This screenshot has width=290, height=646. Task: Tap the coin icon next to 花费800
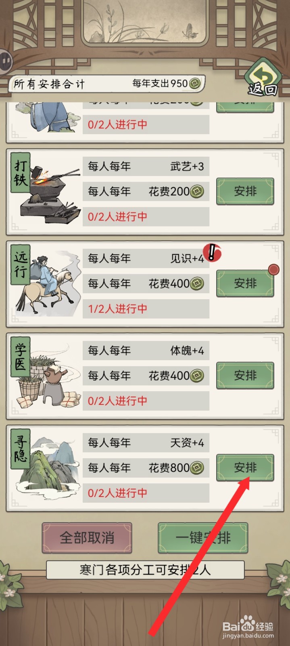coord(197,468)
